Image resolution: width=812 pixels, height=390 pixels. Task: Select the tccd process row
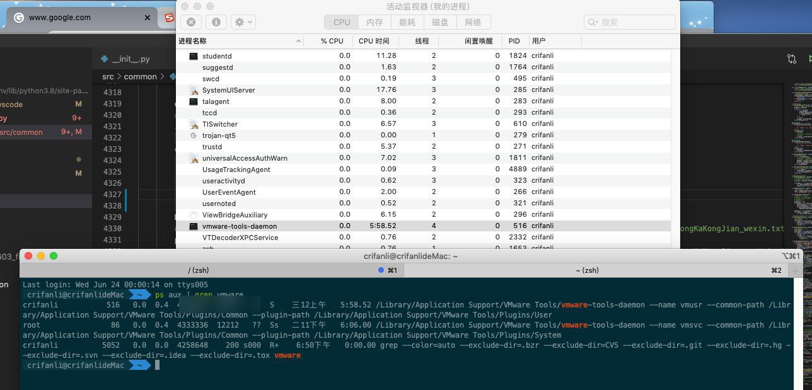424,113
